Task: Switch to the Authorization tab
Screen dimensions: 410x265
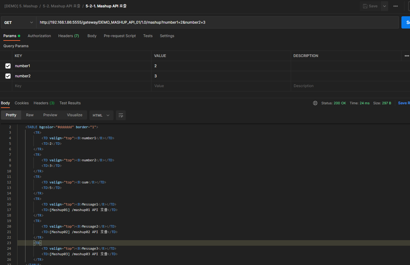Action: [39, 36]
